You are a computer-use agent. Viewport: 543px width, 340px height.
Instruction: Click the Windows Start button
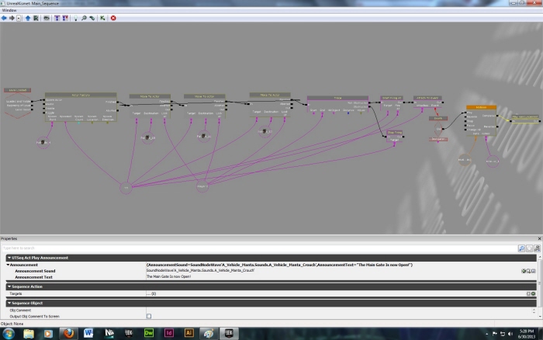pos(8,333)
